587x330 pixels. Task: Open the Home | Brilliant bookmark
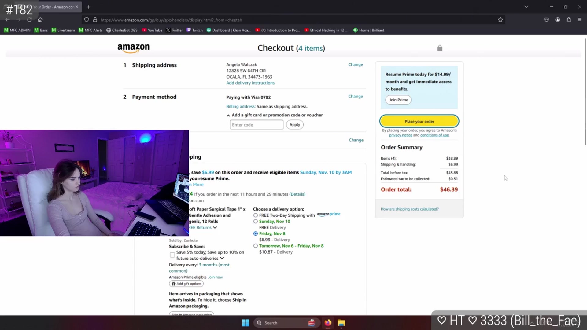[369, 30]
